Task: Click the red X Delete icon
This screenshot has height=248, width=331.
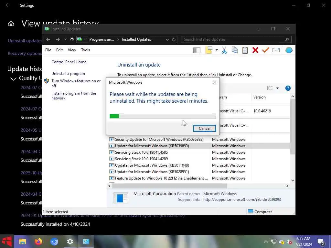Action: [x=255, y=50]
